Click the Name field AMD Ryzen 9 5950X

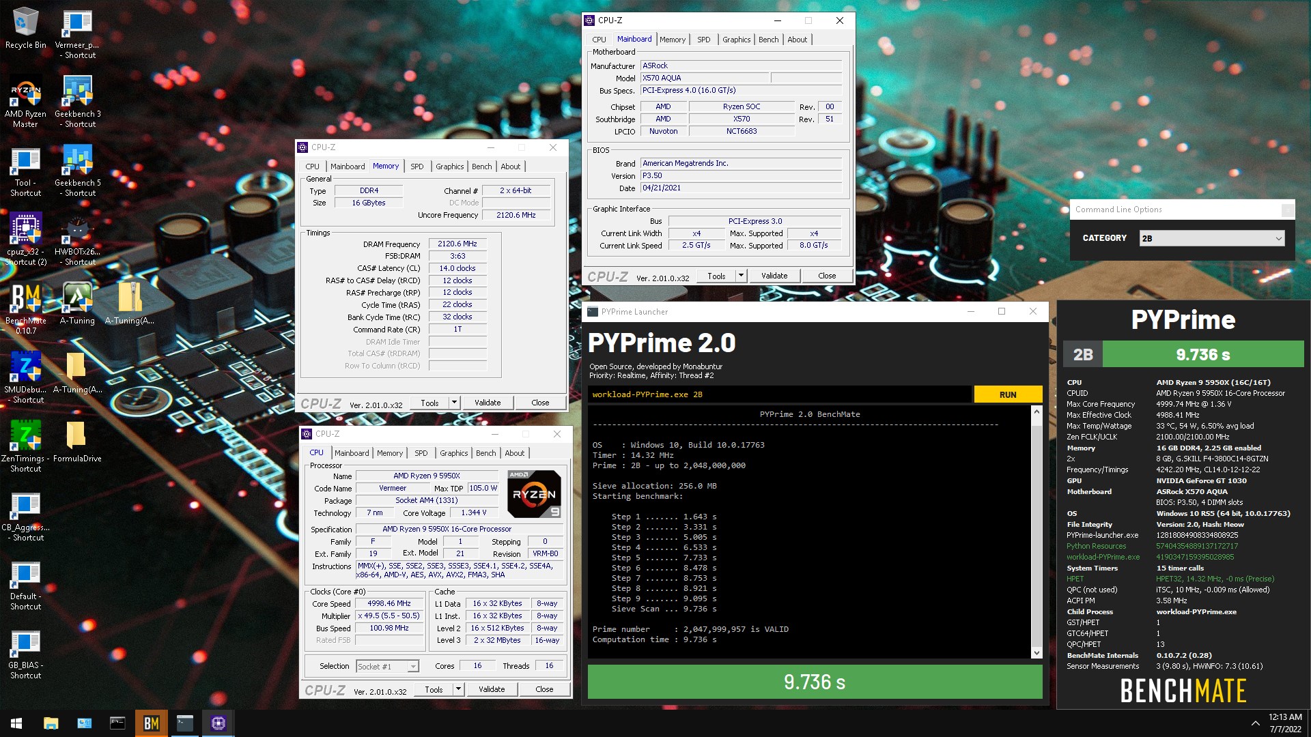tap(427, 476)
